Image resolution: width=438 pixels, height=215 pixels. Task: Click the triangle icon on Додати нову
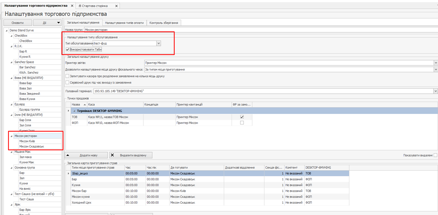pyautogui.click(x=68, y=155)
